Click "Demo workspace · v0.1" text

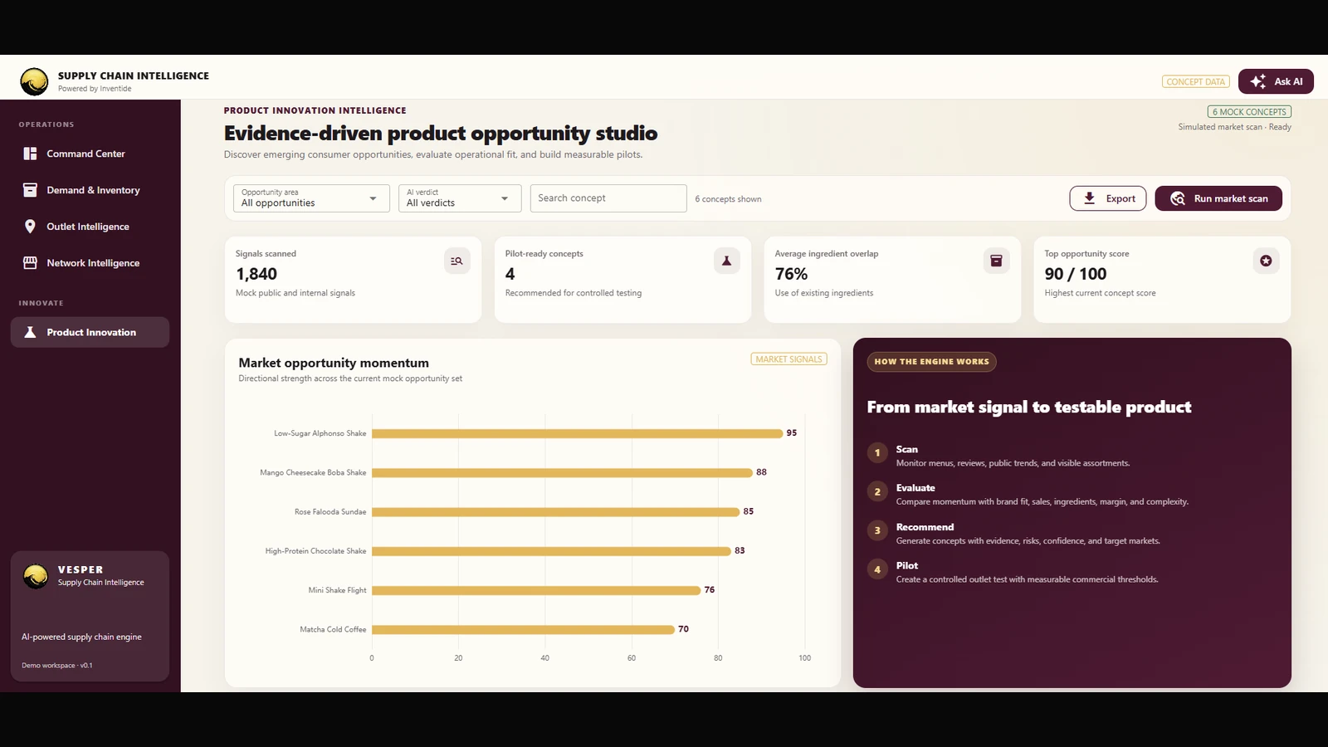tap(57, 666)
